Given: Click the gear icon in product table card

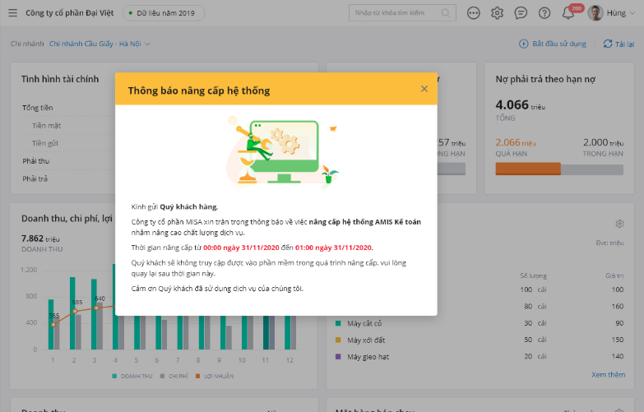Looking at the screenshot, I should [x=619, y=224].
